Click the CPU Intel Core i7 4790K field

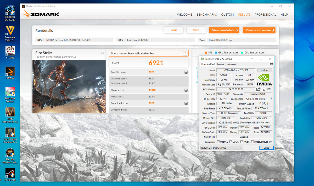160,40
